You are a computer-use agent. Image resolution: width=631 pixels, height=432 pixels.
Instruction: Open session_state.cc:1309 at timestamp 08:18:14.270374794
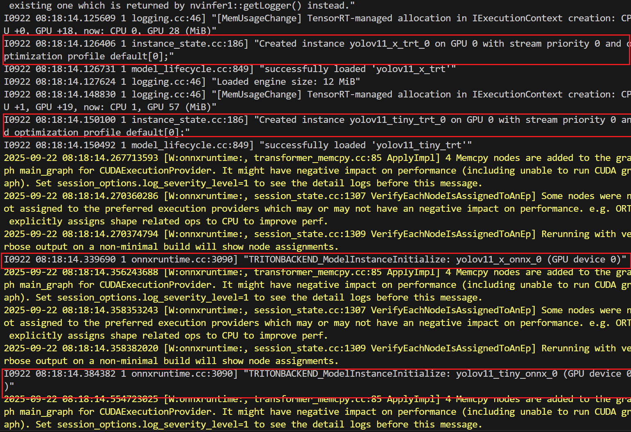(x=310, y=234)
